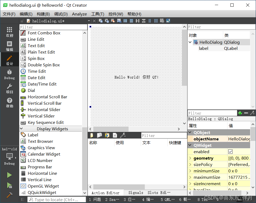Open the hellodialog.ui document dropdown
Viewport: 256px width, 203px height.
(x=89, y=21)
